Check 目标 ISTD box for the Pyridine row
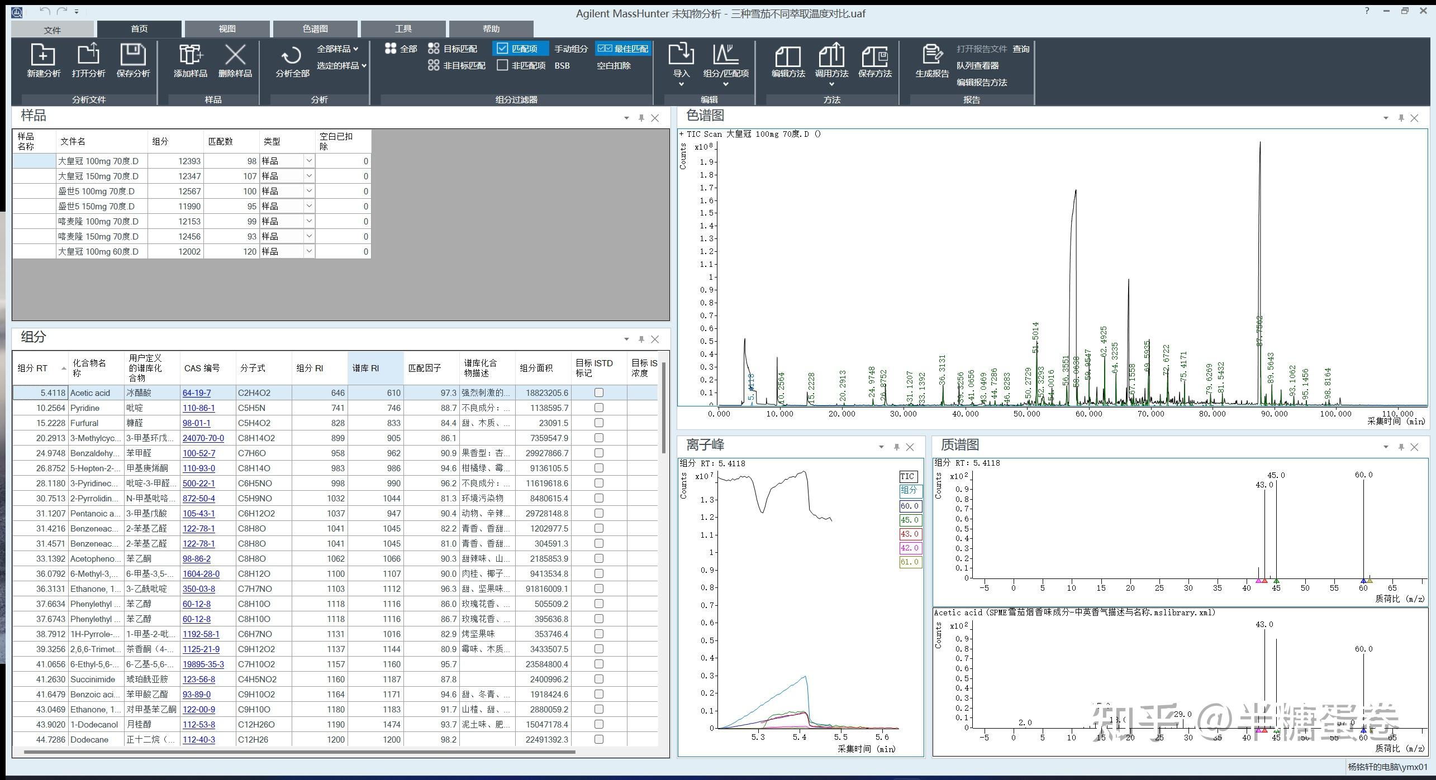 tap(599, 408)
